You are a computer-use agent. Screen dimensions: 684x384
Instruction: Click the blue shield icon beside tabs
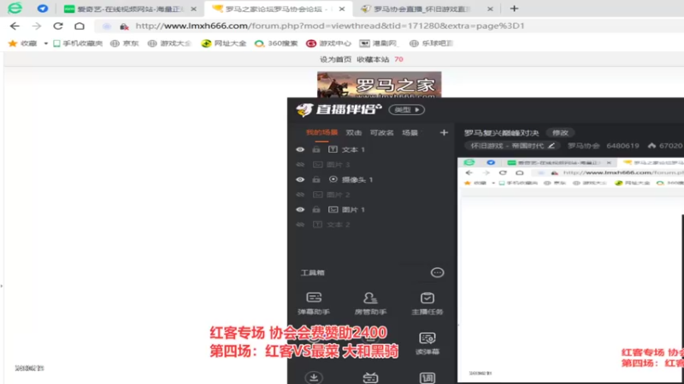[42, 9]
